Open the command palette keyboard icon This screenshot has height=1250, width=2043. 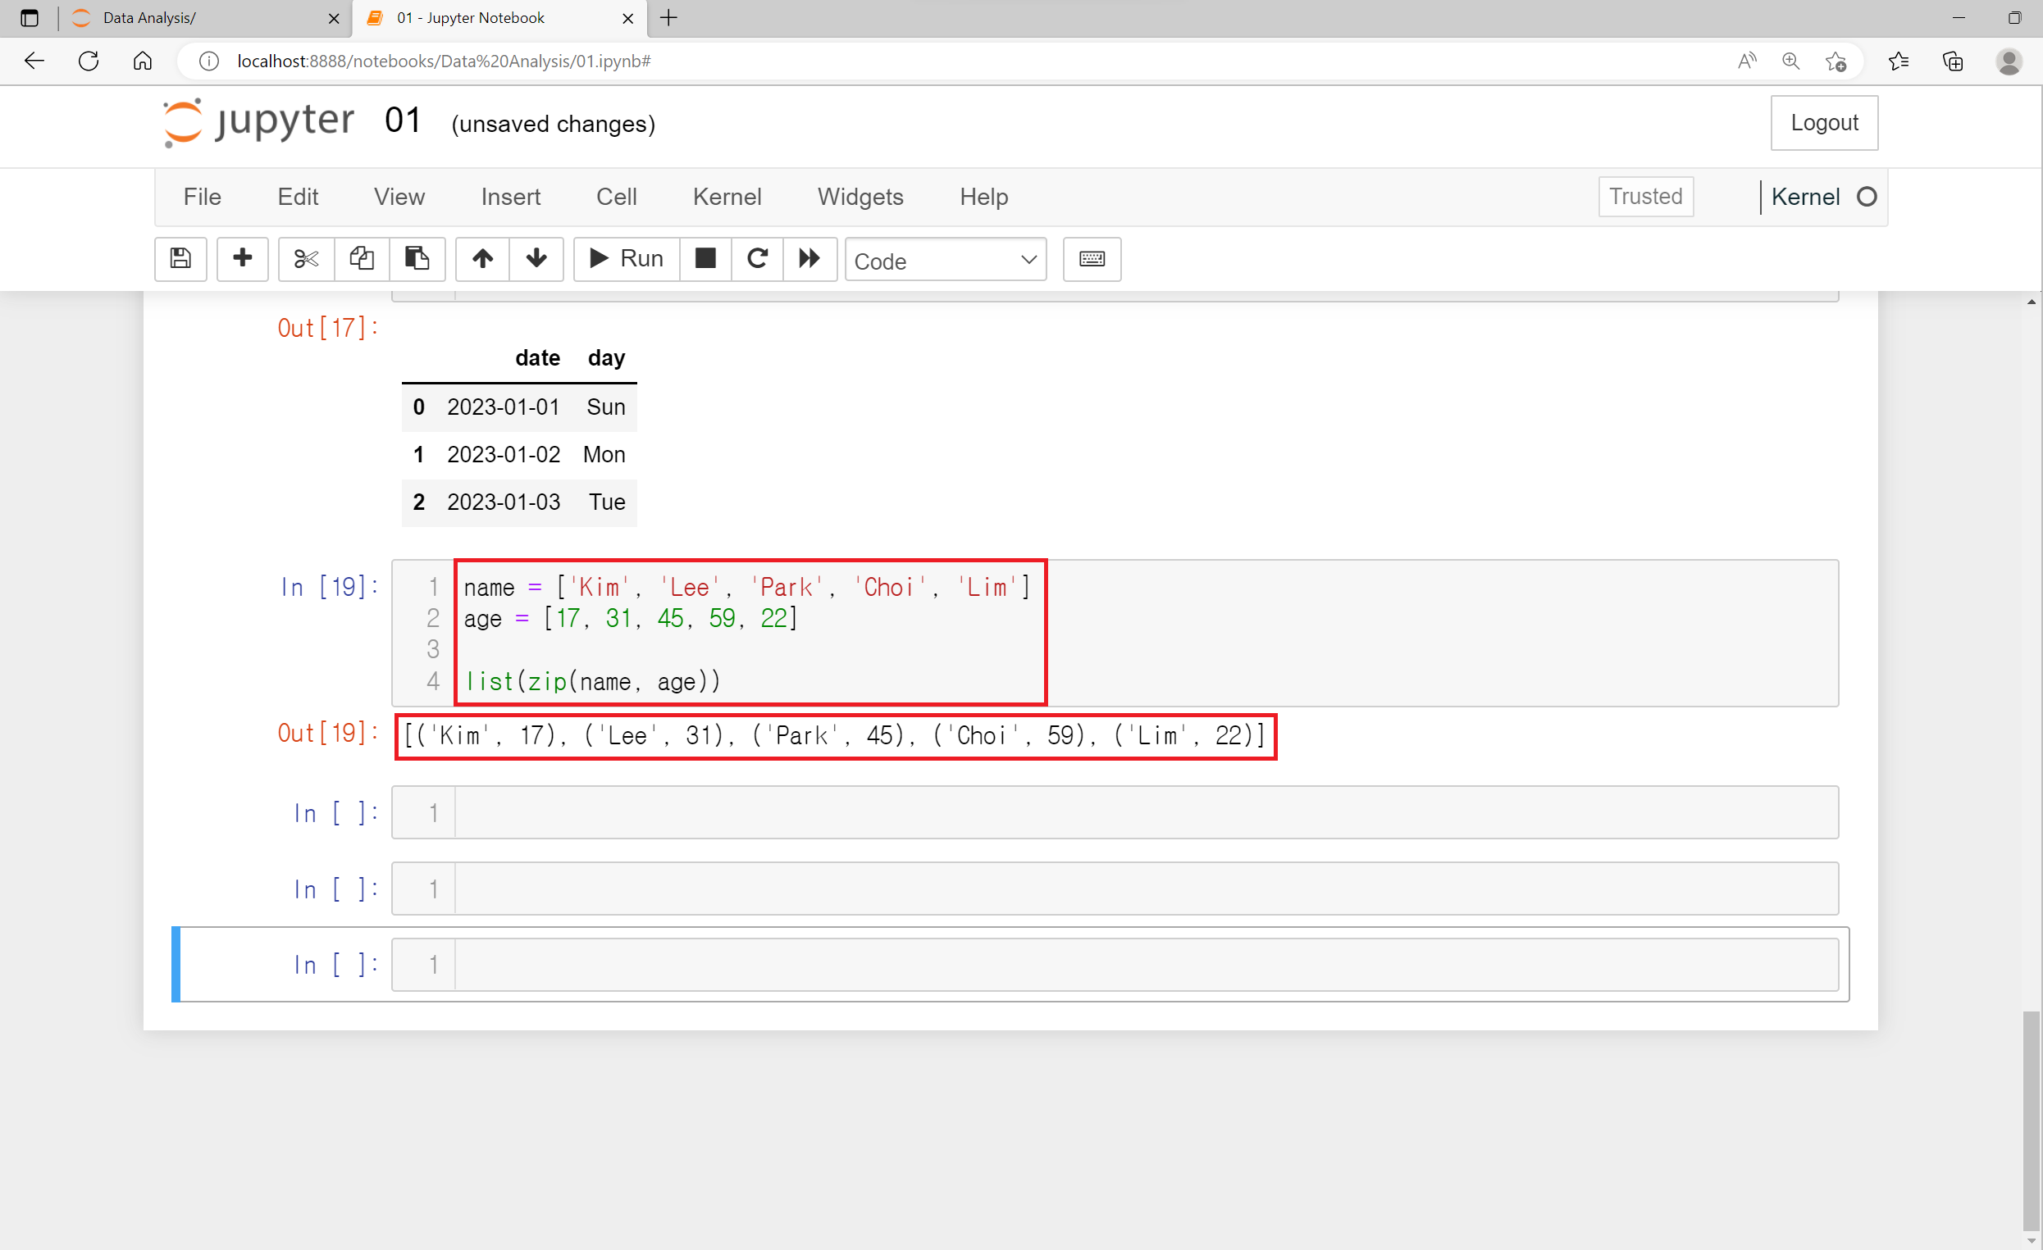click(1091, 259)
